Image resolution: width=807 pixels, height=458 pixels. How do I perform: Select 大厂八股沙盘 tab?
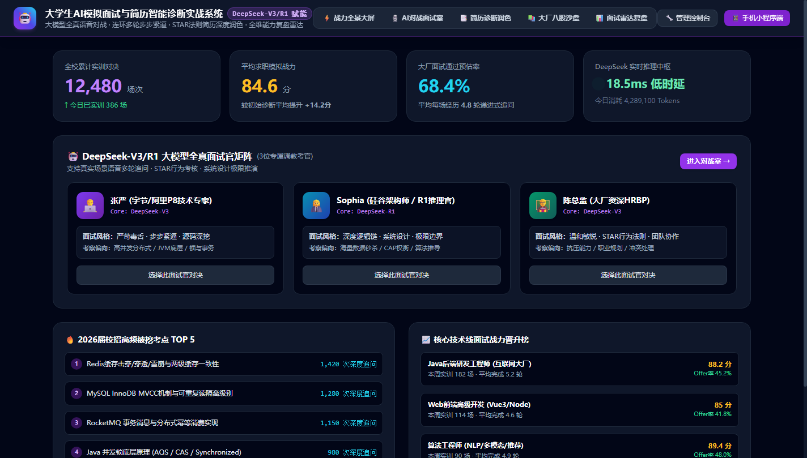point(554,18)
